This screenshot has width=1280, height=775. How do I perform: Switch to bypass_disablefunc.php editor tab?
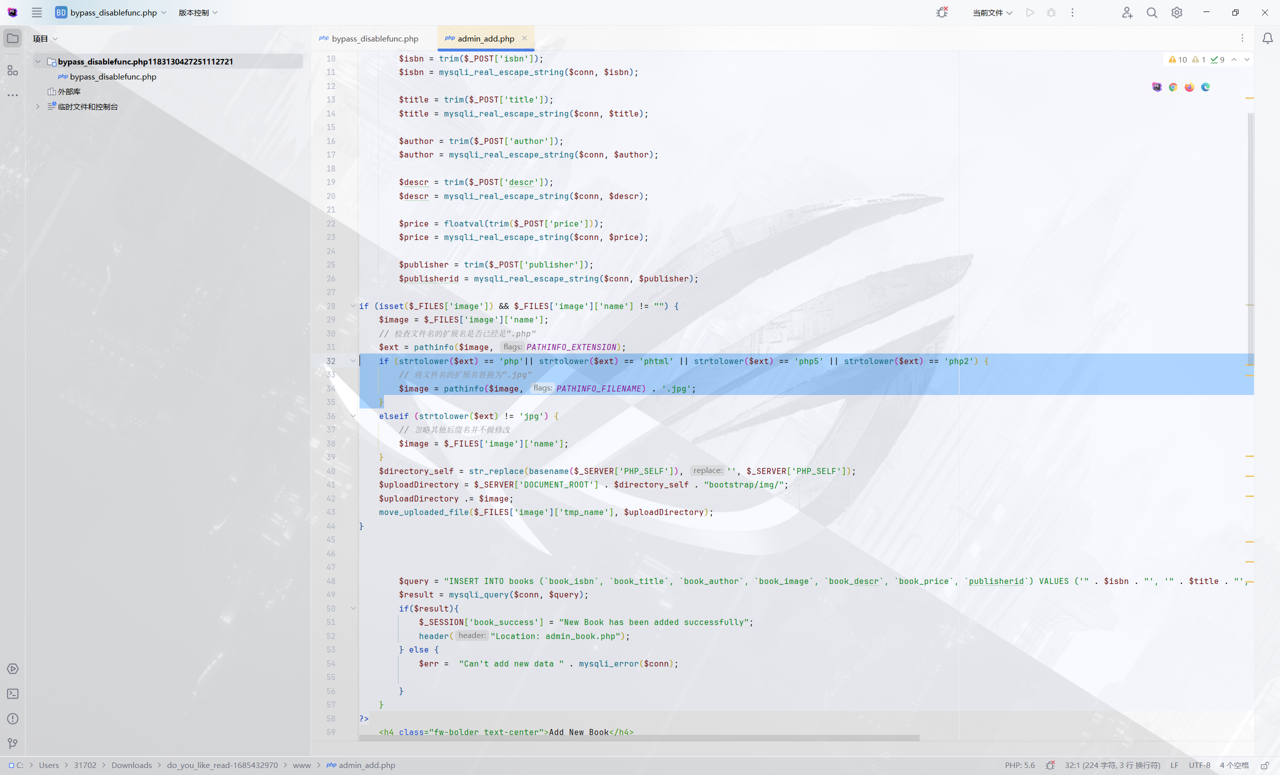coord(374,38)
